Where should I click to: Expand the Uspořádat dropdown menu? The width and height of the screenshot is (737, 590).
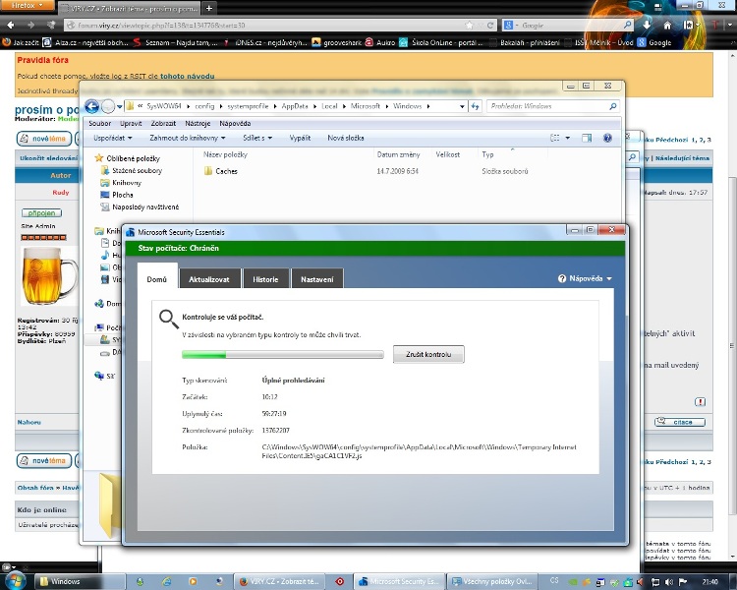coord(112,139)
